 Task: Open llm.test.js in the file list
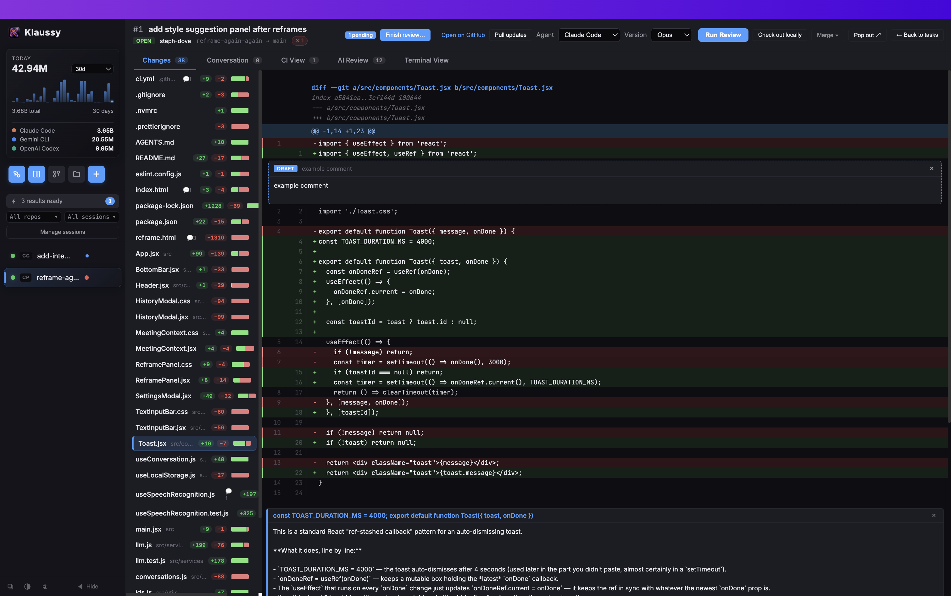(x=195, y=560)
